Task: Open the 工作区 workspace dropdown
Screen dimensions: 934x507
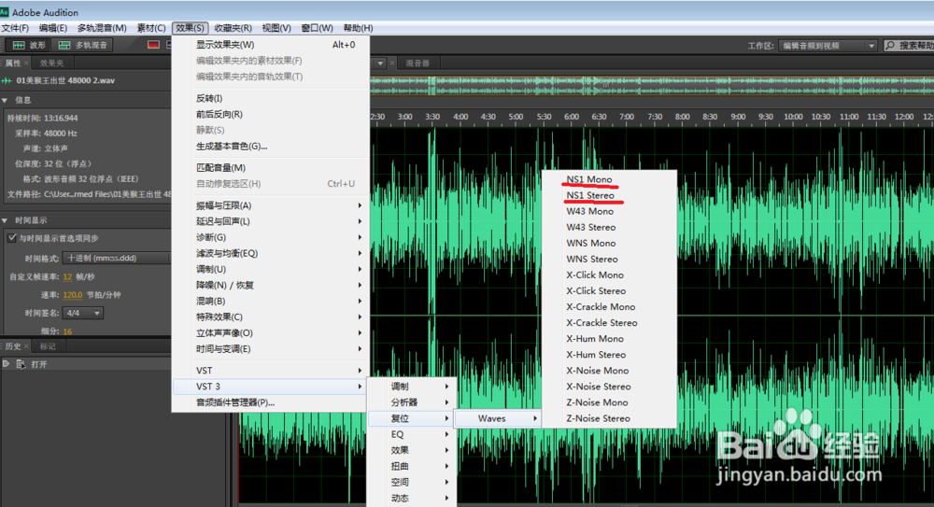Action: (828, 46)
